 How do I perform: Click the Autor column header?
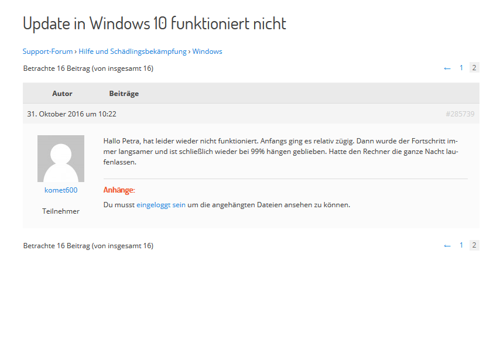(62, 94)
